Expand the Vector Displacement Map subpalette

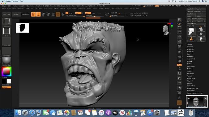tap(195, 93)
